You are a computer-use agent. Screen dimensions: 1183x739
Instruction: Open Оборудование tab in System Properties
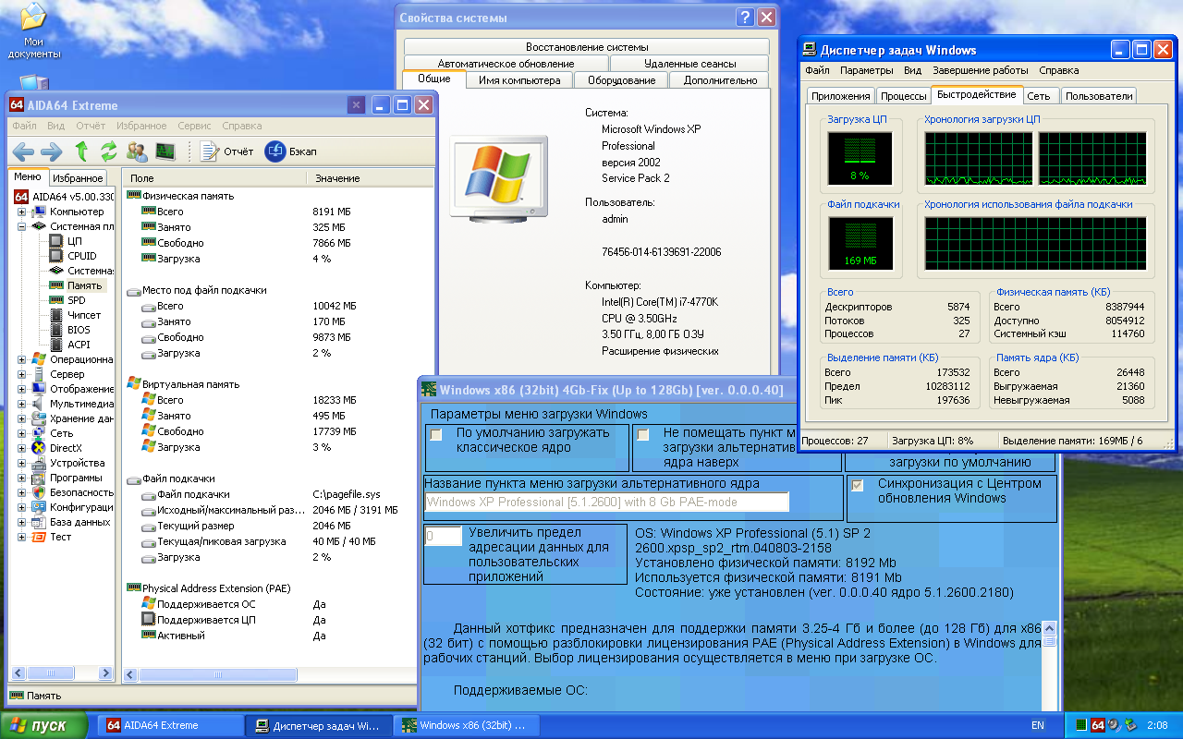621,80
